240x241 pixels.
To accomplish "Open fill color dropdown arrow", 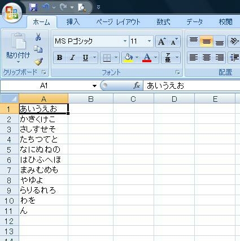I will [x=137, y=58].
